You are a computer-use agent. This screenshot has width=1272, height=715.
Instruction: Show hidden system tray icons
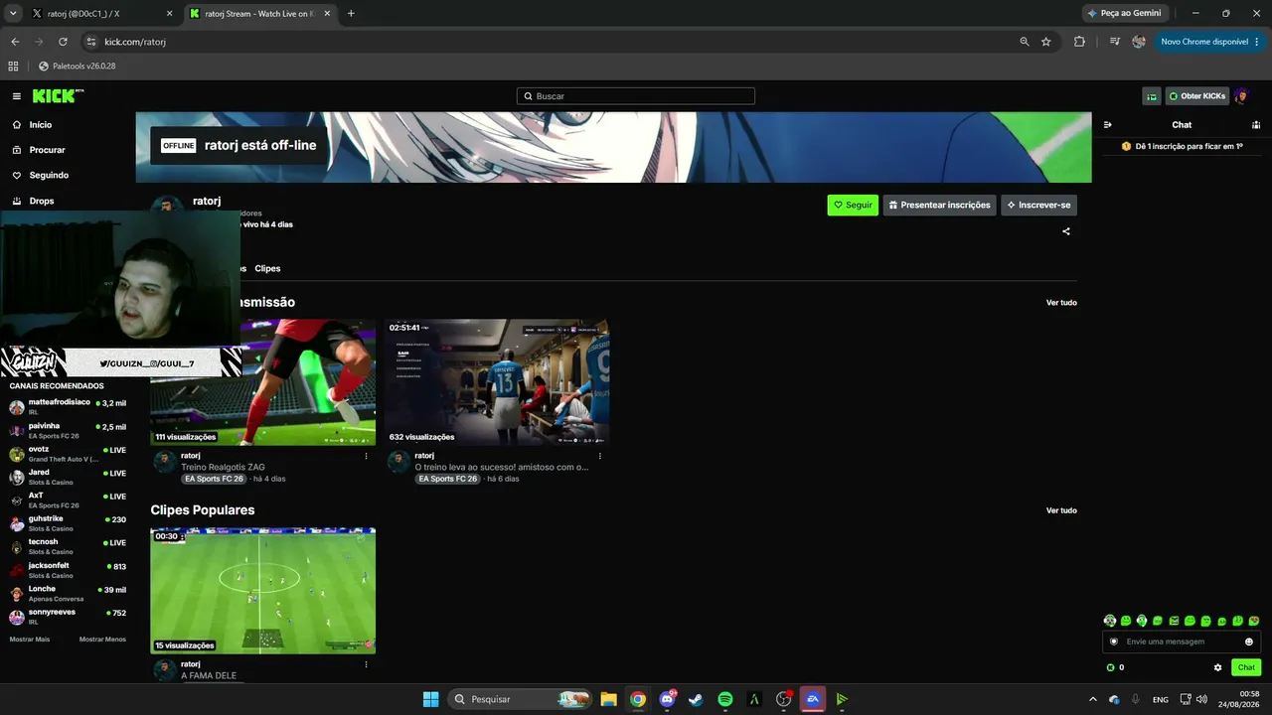click(1093, 699)
